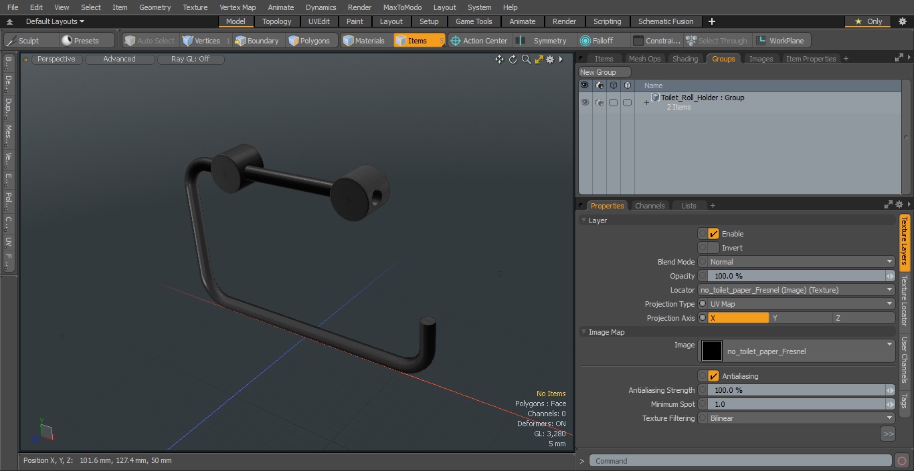Toggle third column box for Toilet_Roll_Holder group

pos(613,102)
